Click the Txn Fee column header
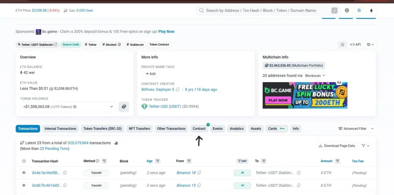Screen dimensions: 394x195 358,161
